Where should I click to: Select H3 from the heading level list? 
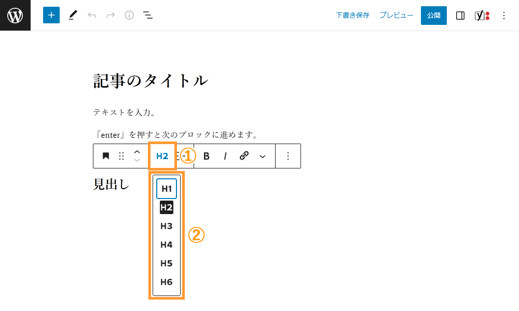(166, 226)
